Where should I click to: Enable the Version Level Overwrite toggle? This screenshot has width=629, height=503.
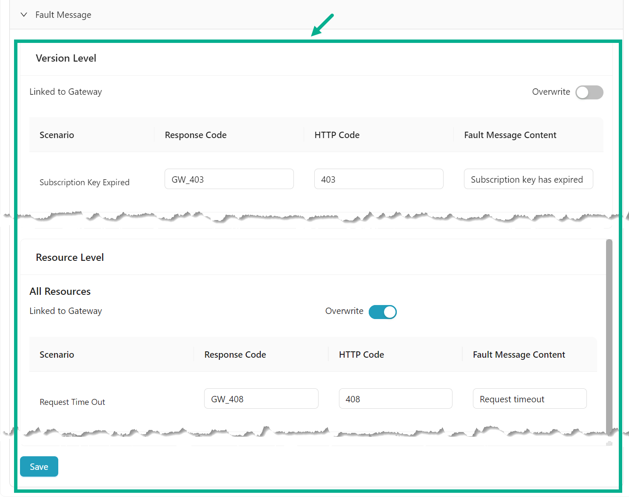tap(589, 92)
